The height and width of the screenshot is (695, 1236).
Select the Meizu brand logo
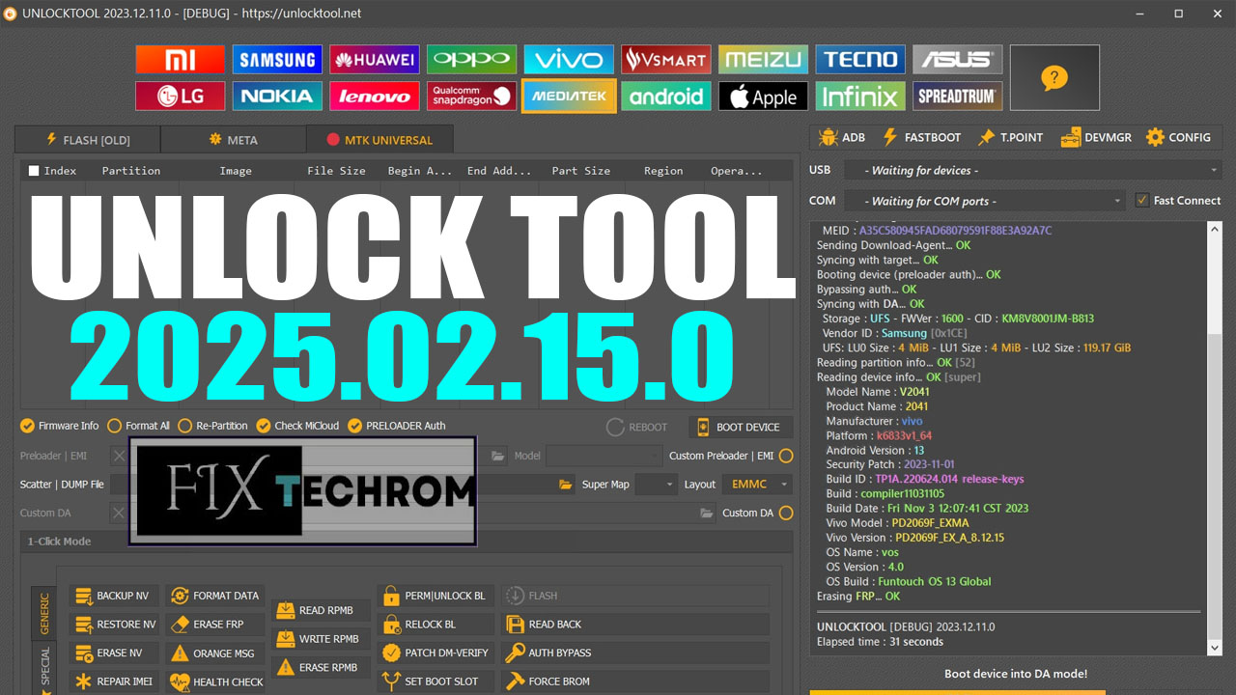764,60
